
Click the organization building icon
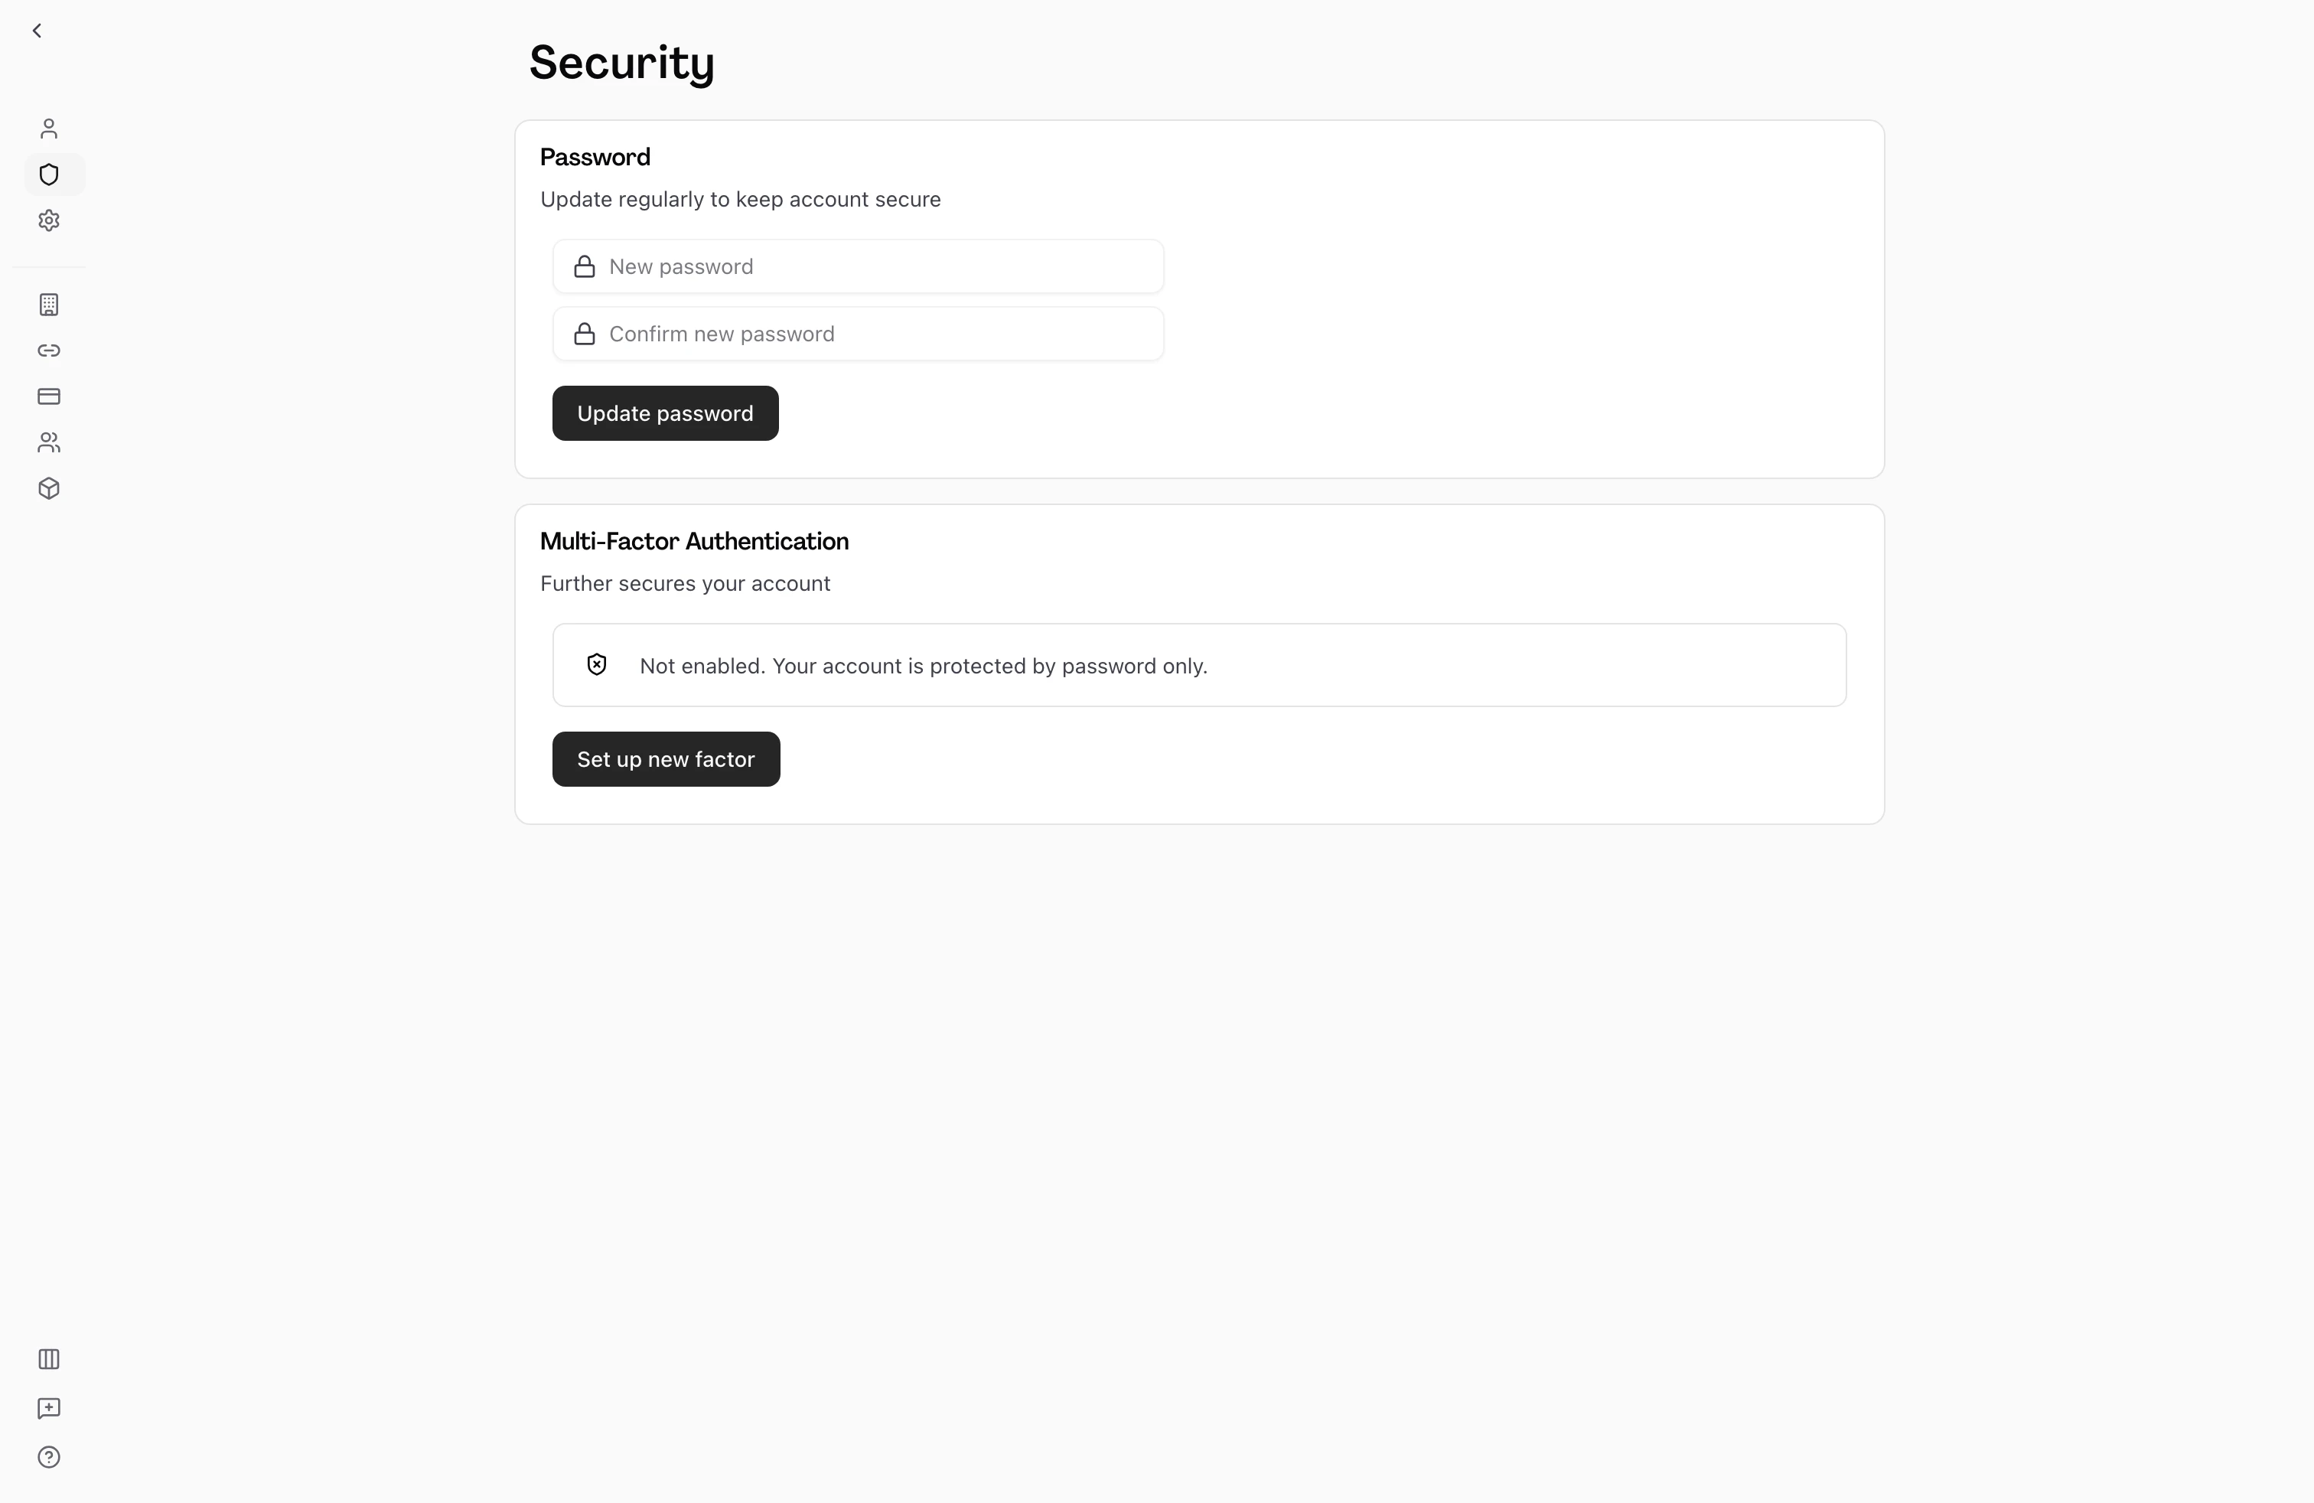pos(49,305)
